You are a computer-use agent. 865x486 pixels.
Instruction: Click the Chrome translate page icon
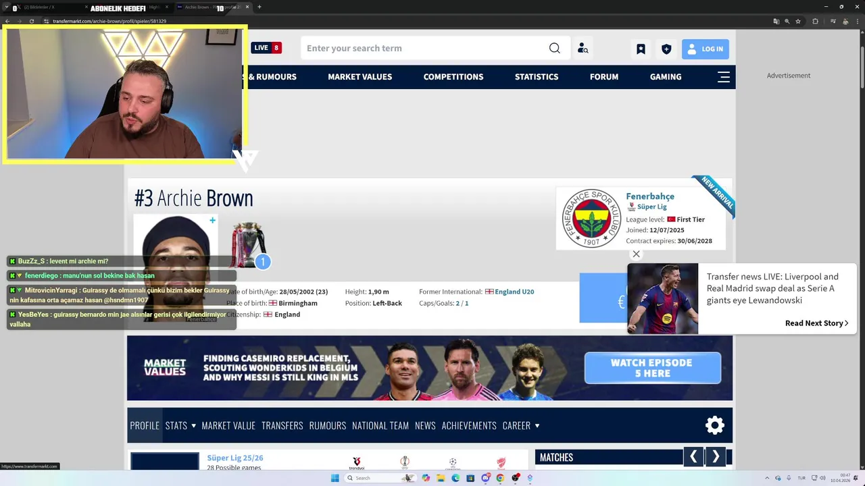point(776,21)
